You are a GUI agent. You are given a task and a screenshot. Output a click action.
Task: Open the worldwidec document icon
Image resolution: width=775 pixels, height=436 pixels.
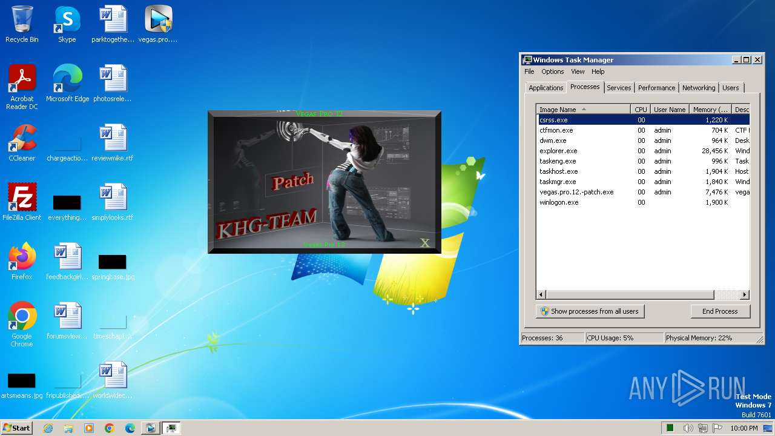point(113,380)
